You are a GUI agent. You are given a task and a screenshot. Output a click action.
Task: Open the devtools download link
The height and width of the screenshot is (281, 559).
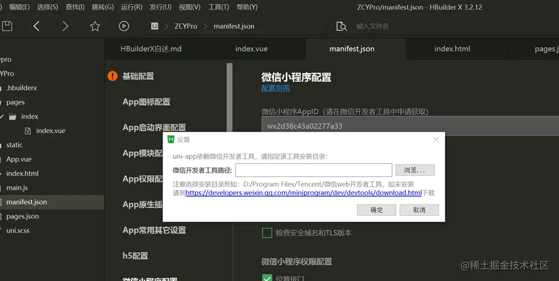303,193
